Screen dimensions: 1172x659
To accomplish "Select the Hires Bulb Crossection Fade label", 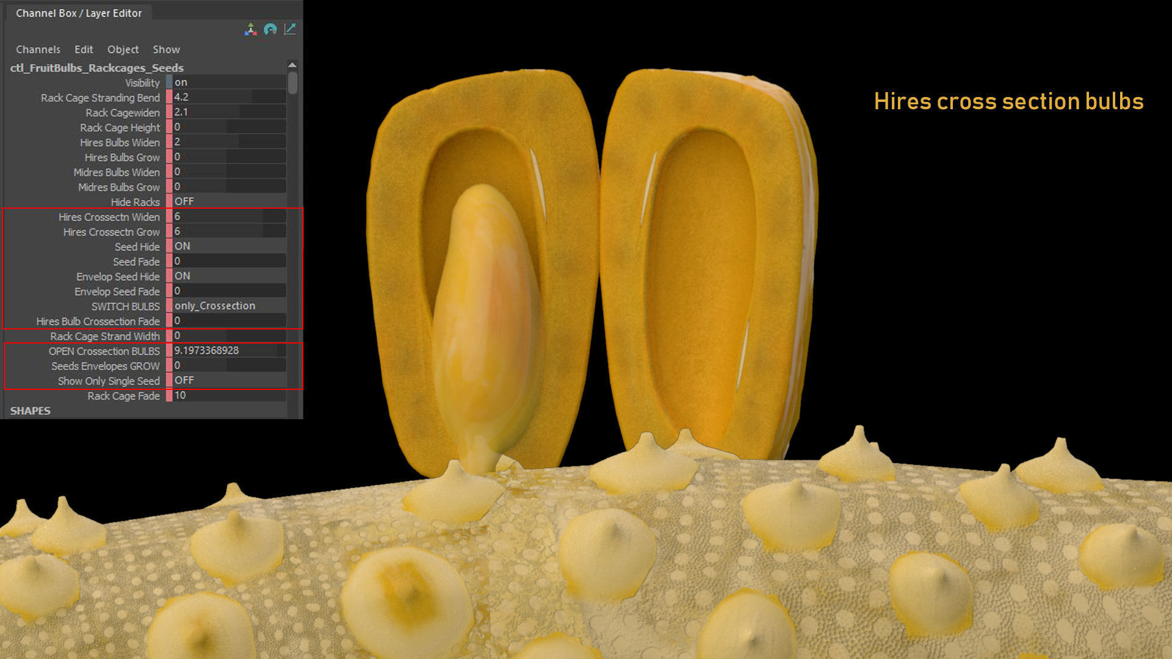I will (x=98, y=322).
